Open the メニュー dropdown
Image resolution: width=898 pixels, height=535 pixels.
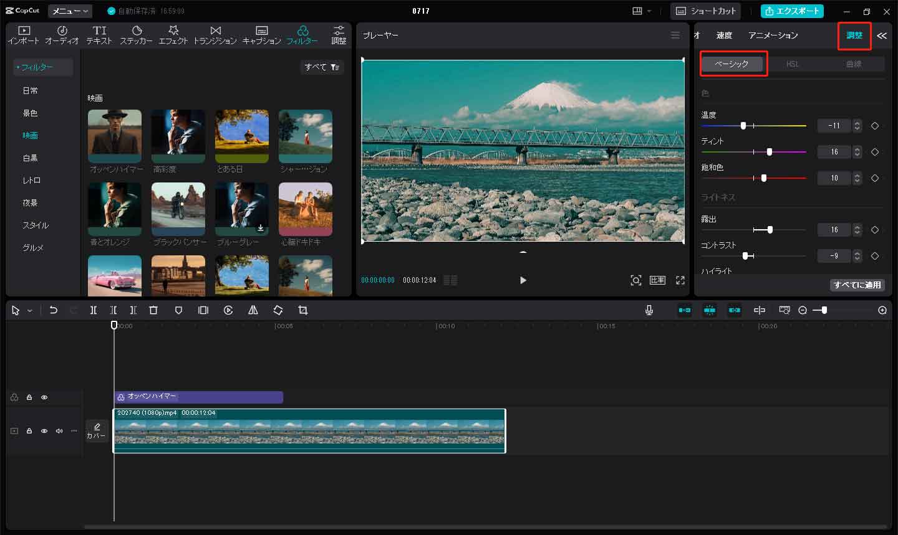coord(70,11)
